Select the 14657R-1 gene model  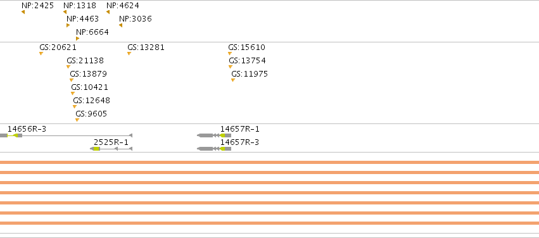(x=214, y=135)
